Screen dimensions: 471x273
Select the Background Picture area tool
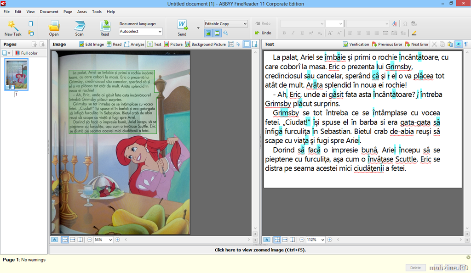pos(206,45)
